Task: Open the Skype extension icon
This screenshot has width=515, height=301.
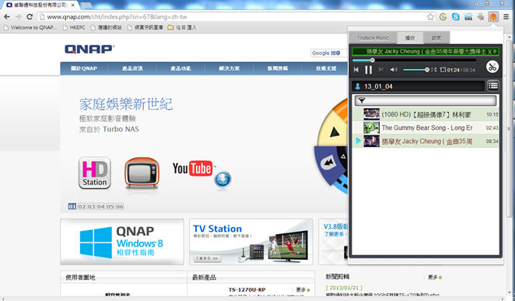Action: pos(456,17)
